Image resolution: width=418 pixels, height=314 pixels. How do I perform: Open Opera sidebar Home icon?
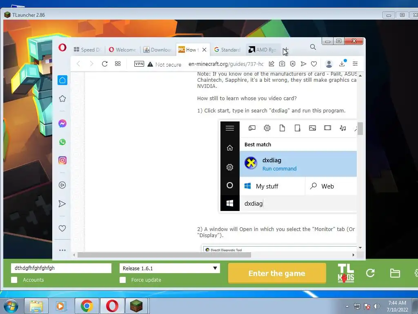[62, 80]
